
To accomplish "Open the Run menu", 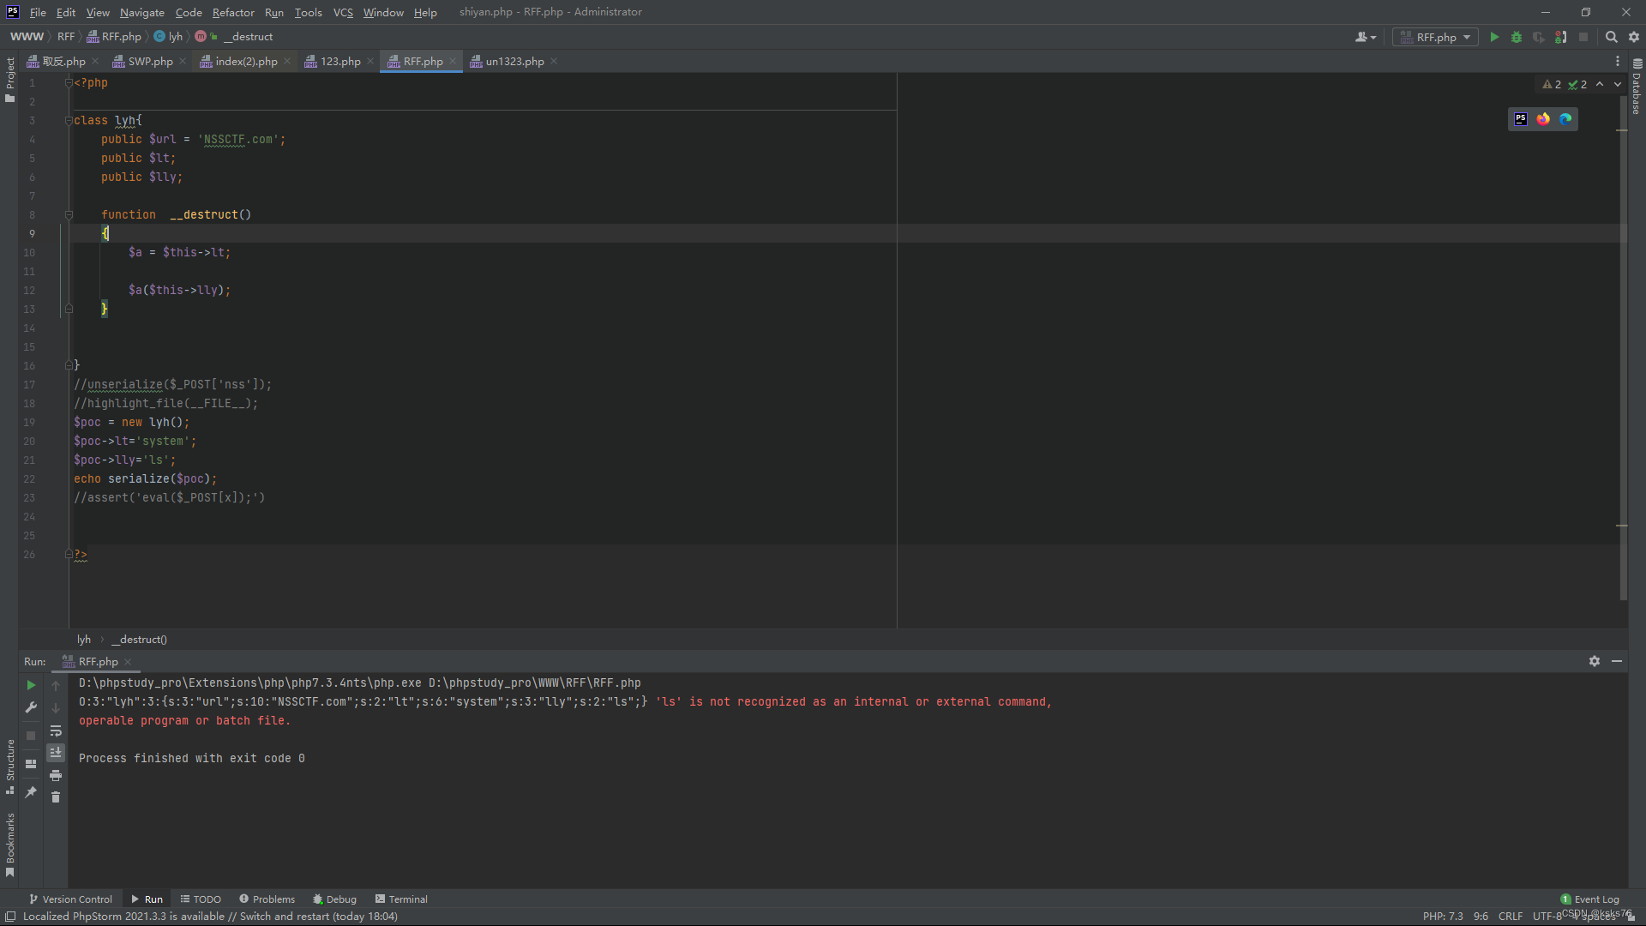I will pos(273,12).
